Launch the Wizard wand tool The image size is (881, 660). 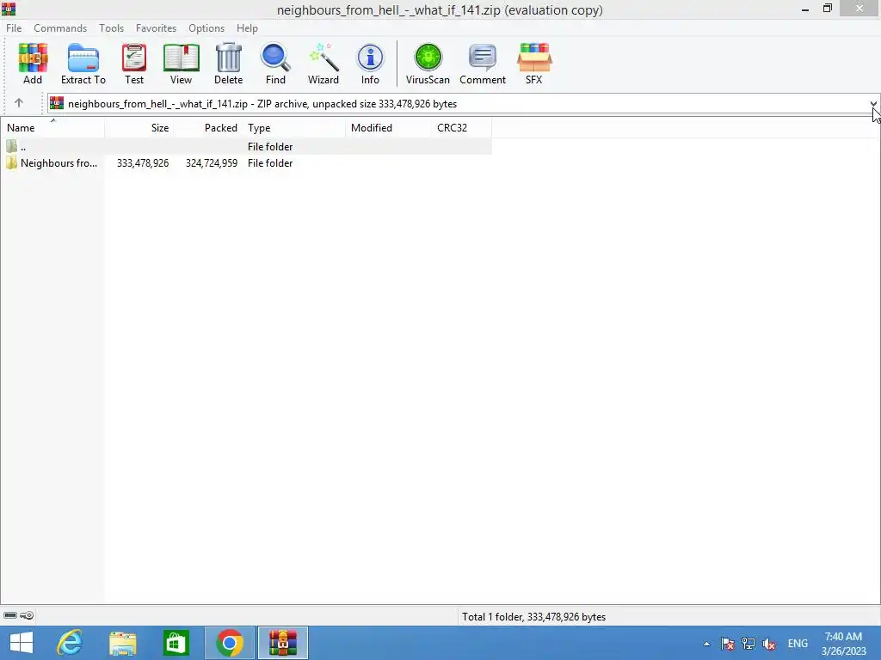point(323,64)
